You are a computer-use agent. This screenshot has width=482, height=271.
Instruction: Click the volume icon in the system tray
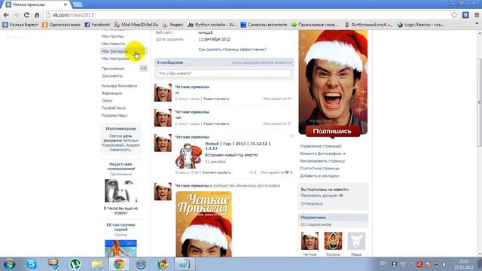445,264
